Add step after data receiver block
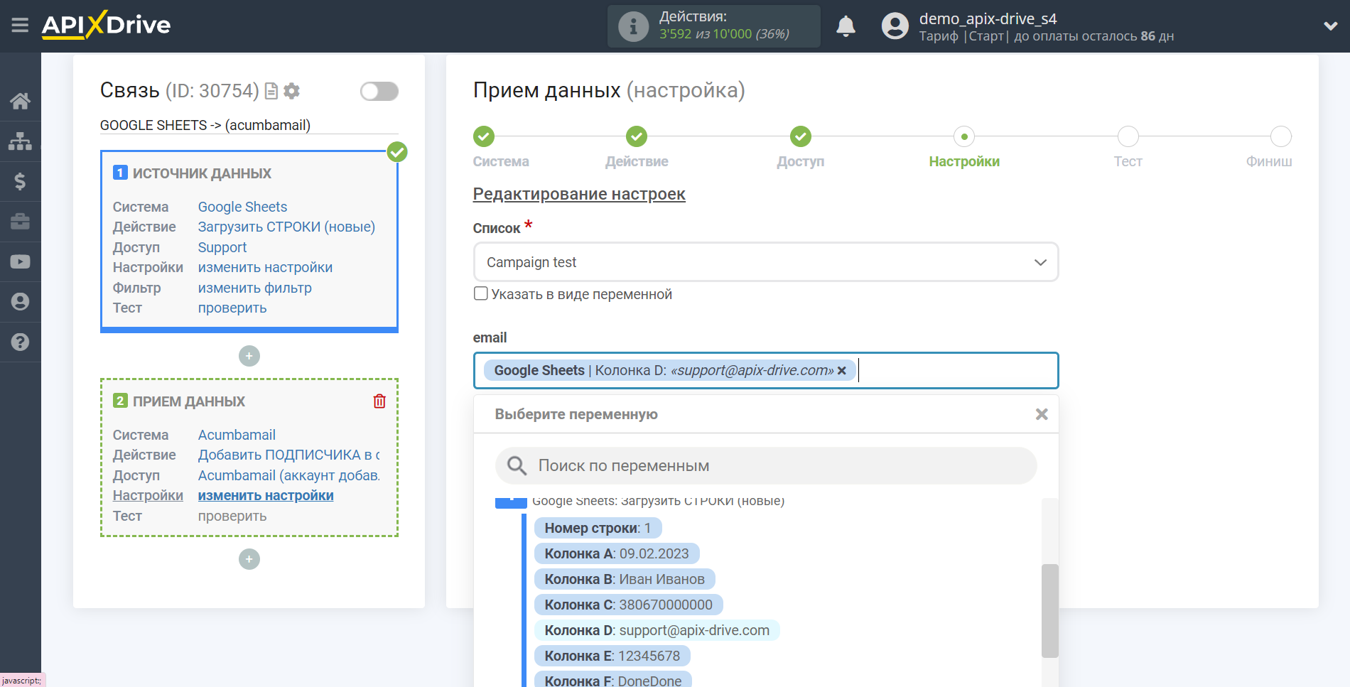Viewport: 1350px width, 687px height. (x=249, y=559)
